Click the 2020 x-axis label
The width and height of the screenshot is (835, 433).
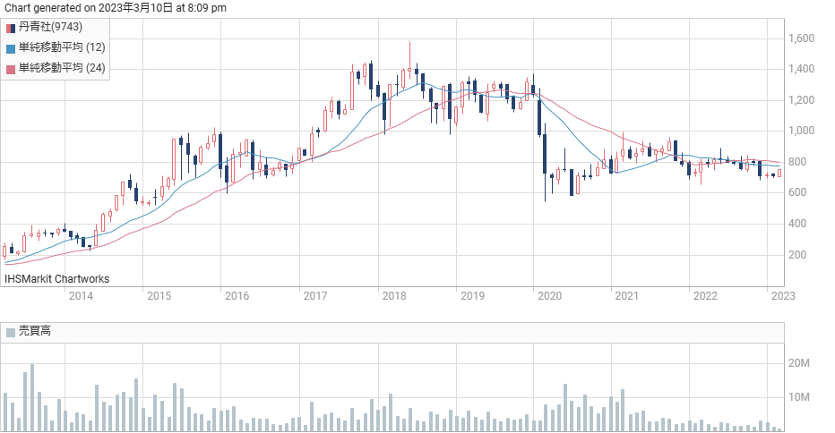coord(549,296)
